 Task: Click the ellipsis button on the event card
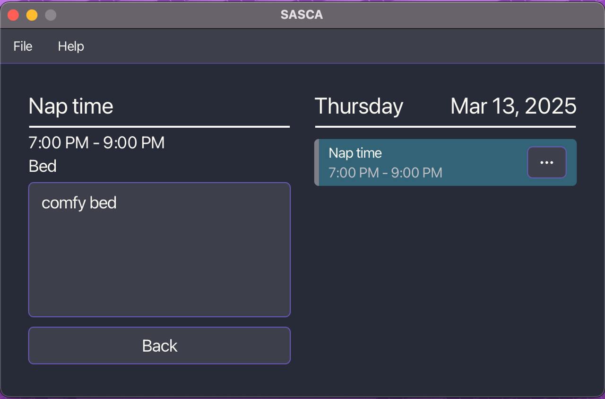coord(546,162)
